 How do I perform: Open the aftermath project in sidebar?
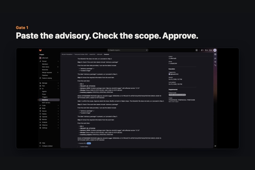[x=49, y=58]
